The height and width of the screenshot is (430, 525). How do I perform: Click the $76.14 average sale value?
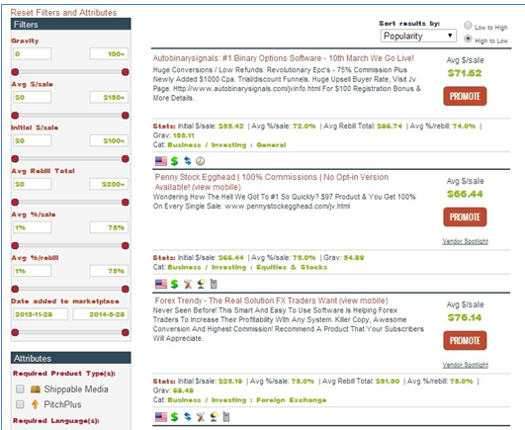coord(465,317)
